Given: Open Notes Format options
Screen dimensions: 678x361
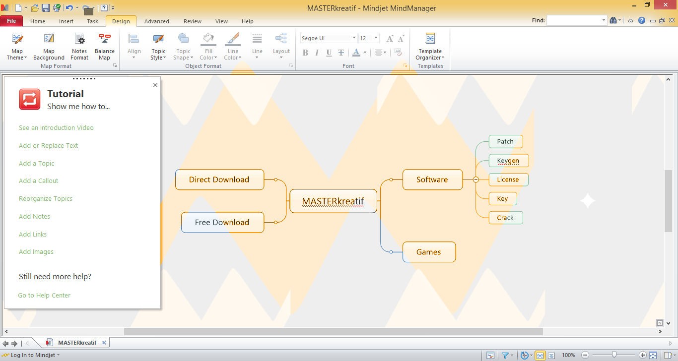Looking at the screenshot, I should click(x=79, y=47).
